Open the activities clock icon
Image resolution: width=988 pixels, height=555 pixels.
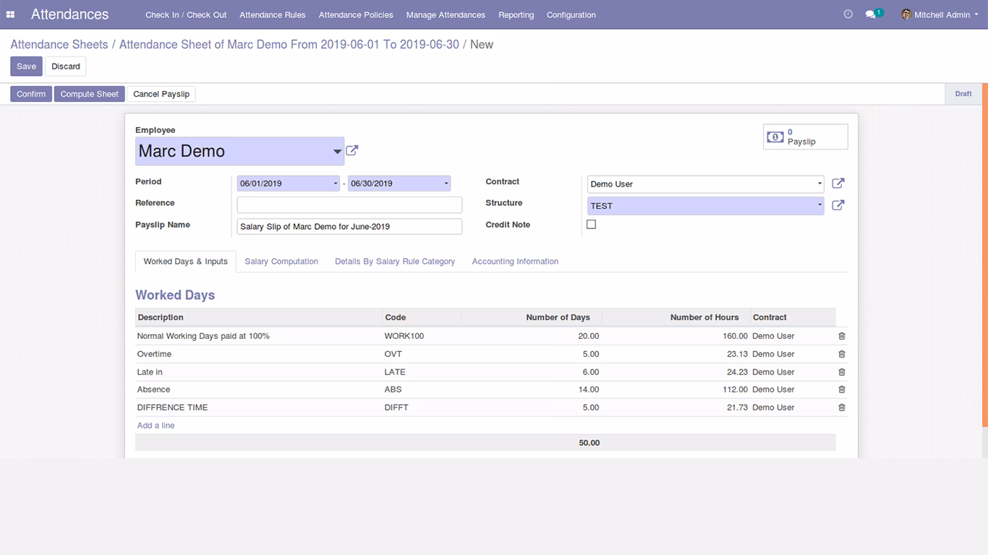(x=848, y=14)
